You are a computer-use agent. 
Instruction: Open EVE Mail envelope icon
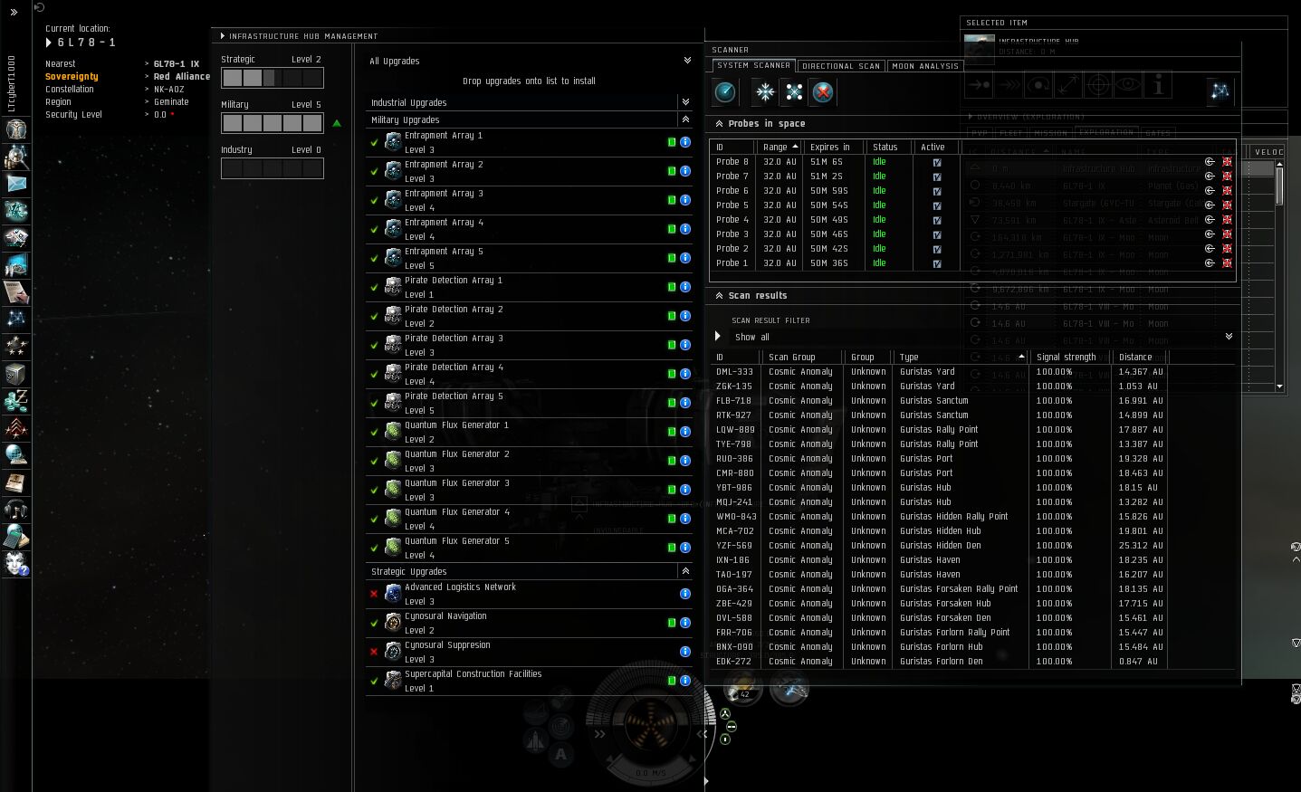[x=16, y=184]
